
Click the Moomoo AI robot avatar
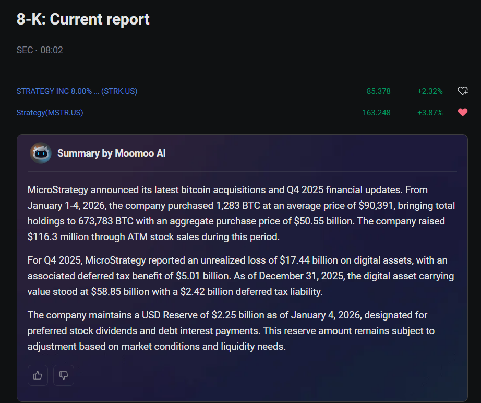(41, 153)
